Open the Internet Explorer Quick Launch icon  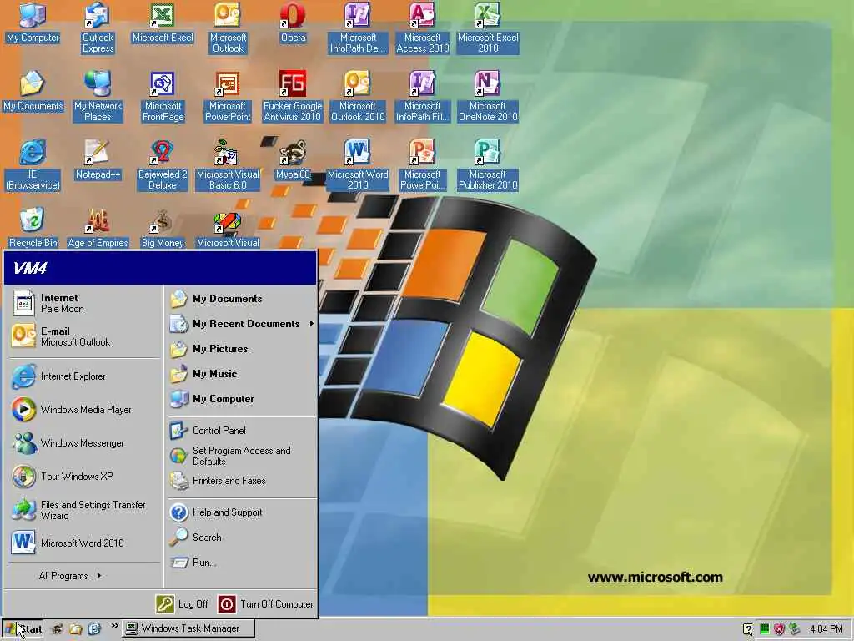[x=93, y=629]
